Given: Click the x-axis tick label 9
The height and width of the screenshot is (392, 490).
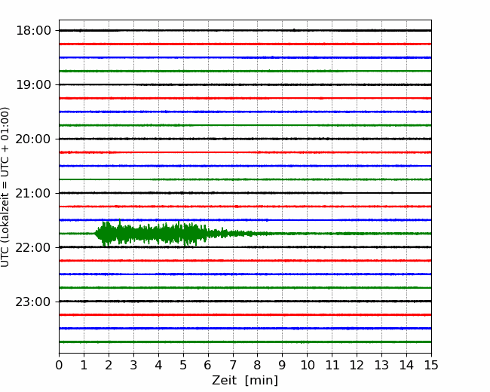Looking at the screenshot, I should [x=283, y=365].
